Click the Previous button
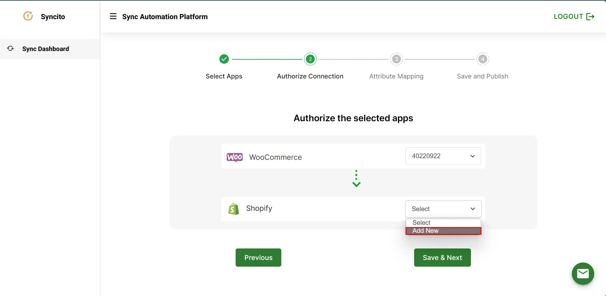This screenshot has width=606, height=296. [258, 257]
